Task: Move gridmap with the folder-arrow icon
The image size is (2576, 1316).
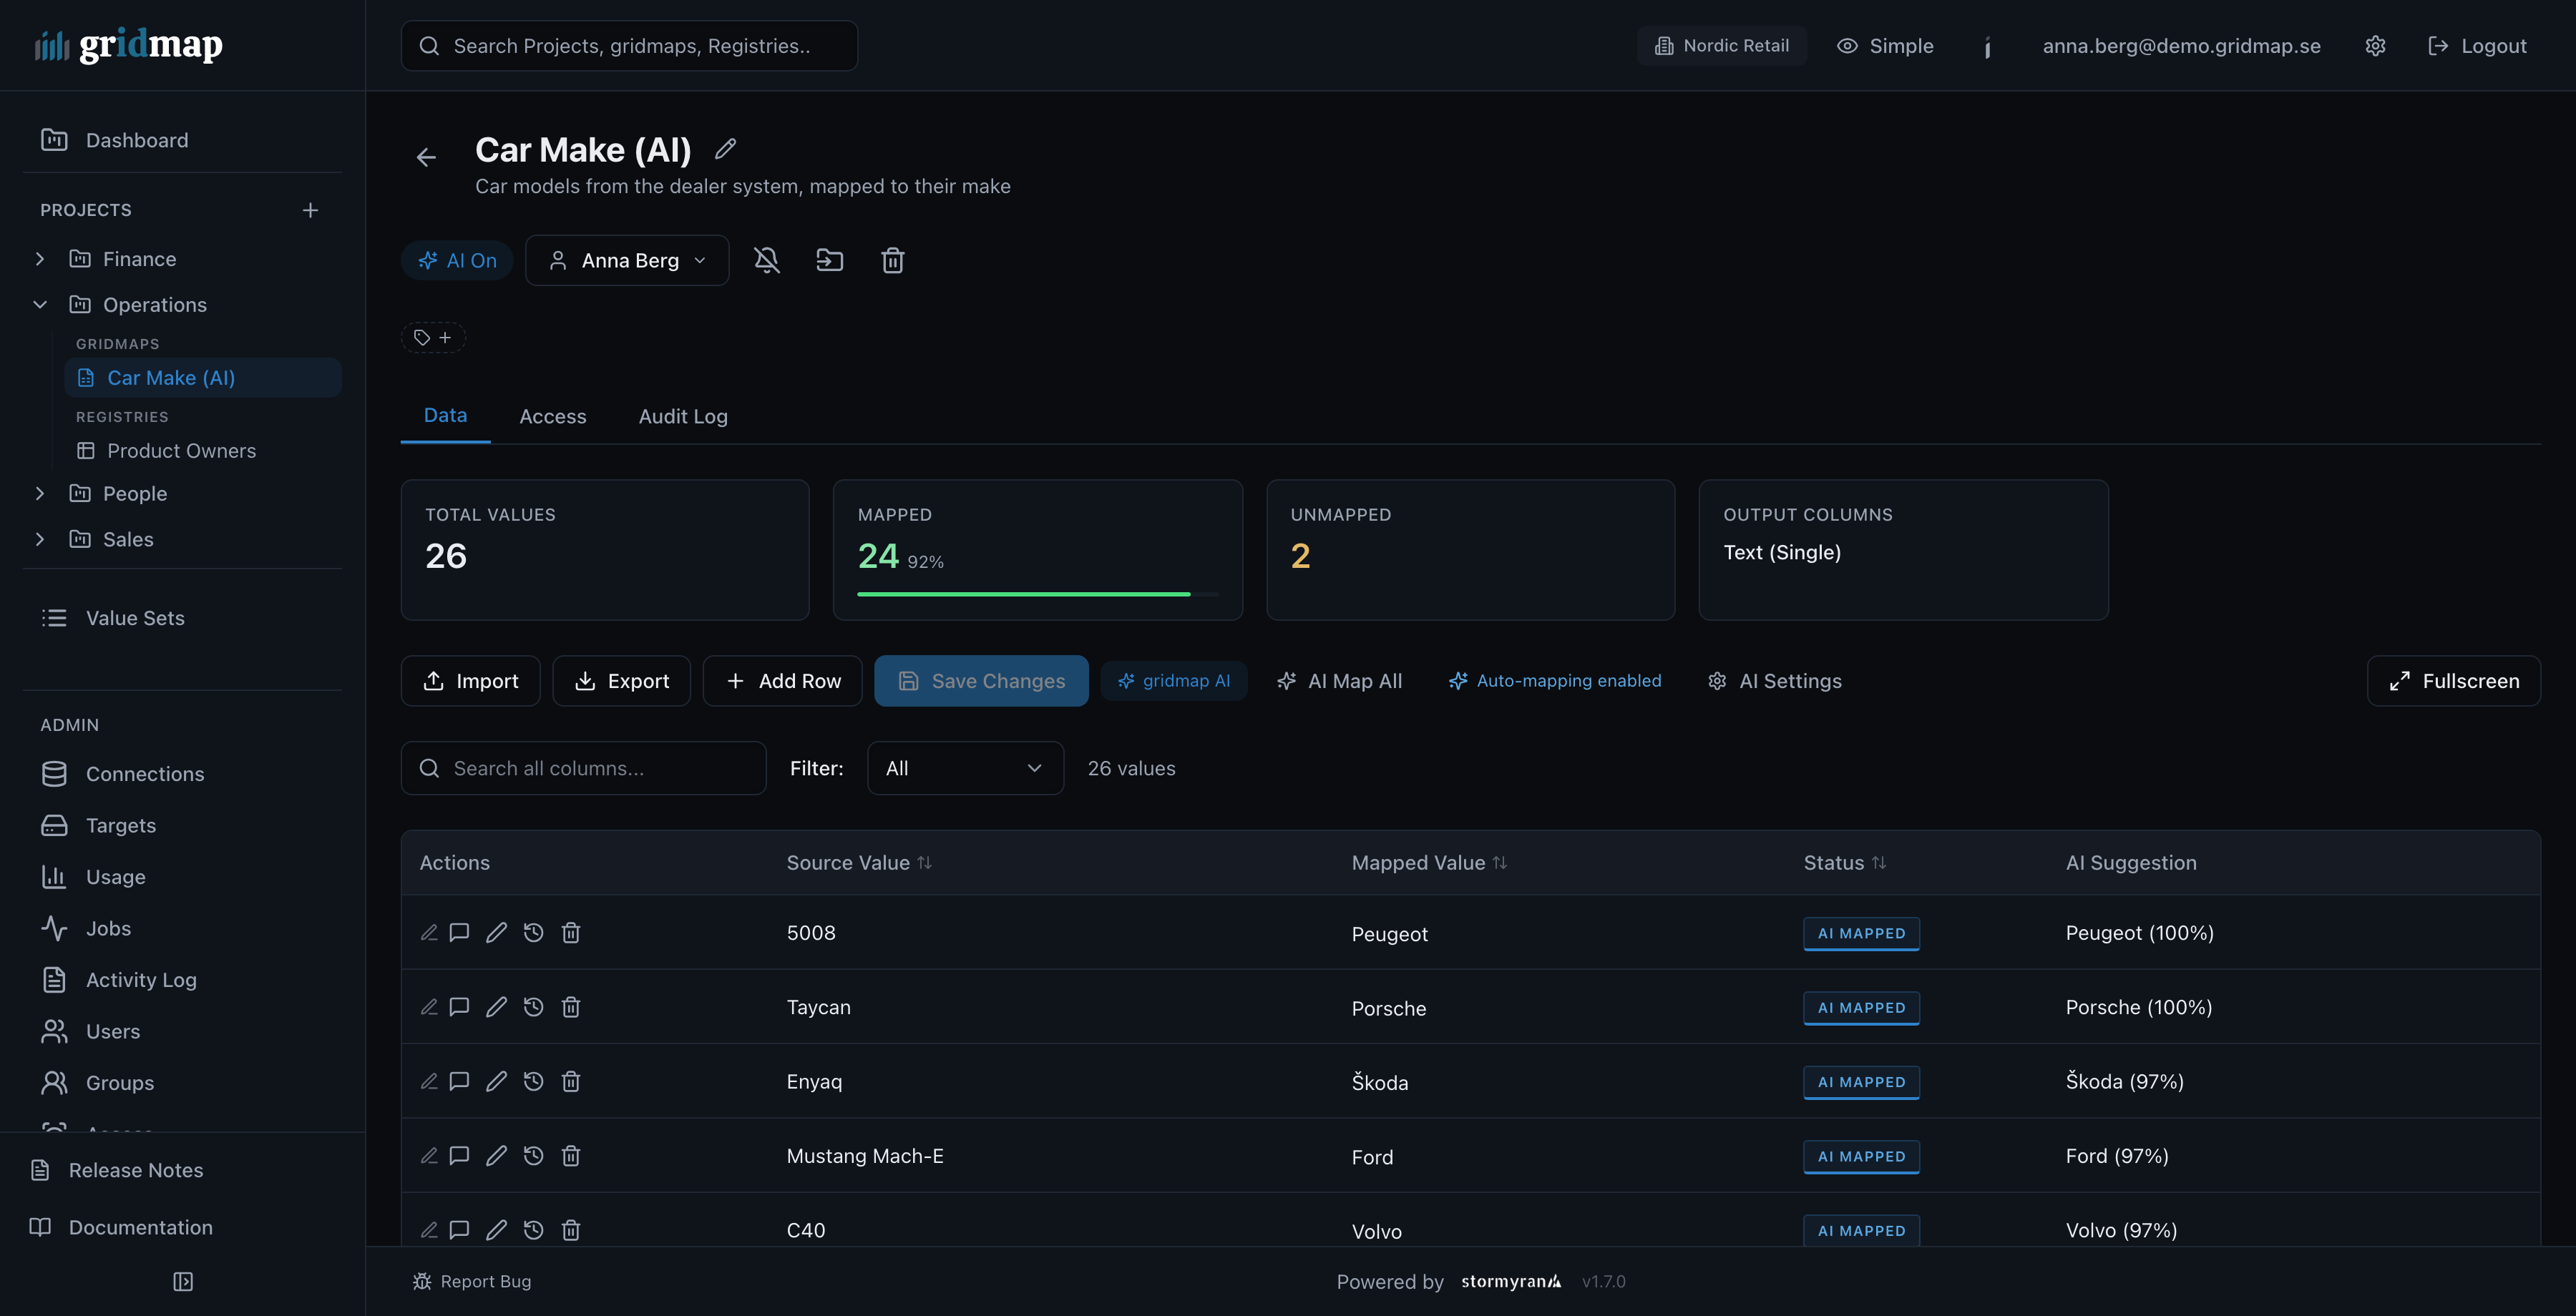Action: [x=830, y=261]
